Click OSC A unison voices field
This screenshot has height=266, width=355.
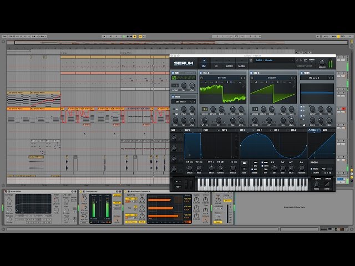pos(205,109)
